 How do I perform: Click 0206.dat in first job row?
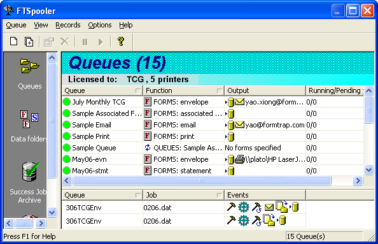click(x=157, y=208)
